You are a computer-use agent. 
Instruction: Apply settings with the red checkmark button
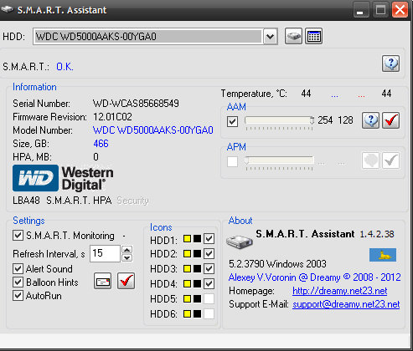(x=126, y=281)
